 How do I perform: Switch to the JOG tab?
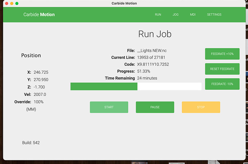175,14
